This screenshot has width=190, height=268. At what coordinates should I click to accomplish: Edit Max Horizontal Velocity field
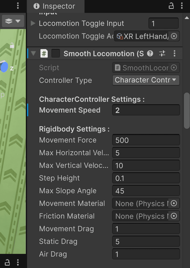tap(146, 153)
